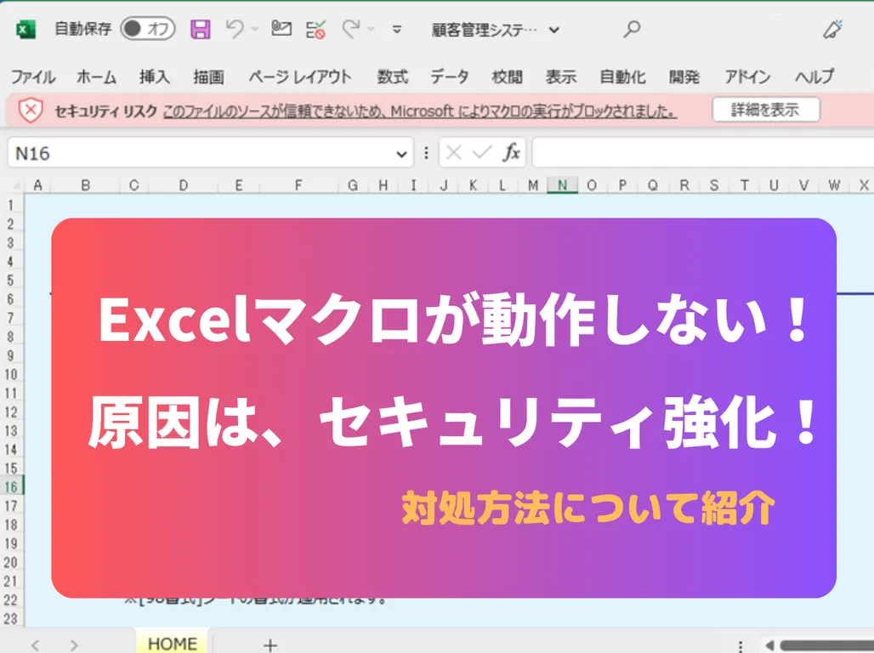The image size is (874, 653).
Task: Click the horizontal scrollbar left arrow
Action: (x=769, y=645)
